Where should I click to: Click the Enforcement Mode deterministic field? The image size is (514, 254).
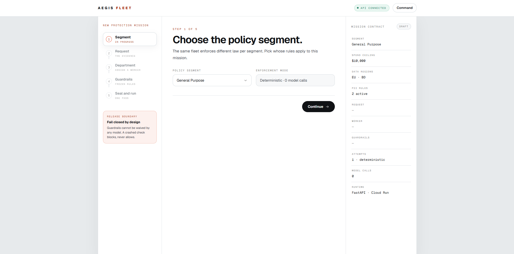[295, 80]
